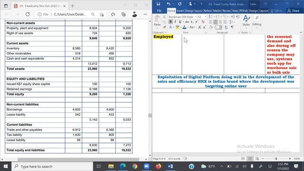Increase paragraph indent
The image size is (304, 171).
pyautogui.click(x=237, y=17)
